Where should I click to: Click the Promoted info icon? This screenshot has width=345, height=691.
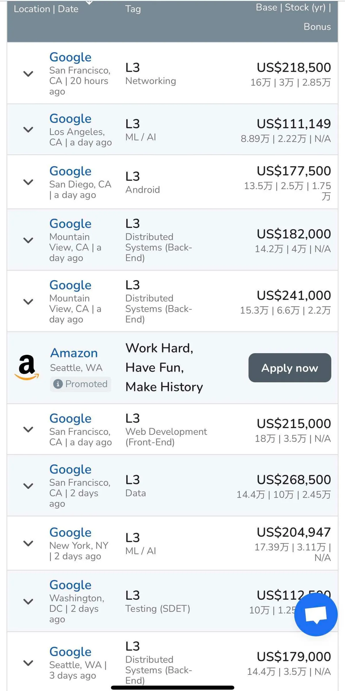tap(58, 384)
